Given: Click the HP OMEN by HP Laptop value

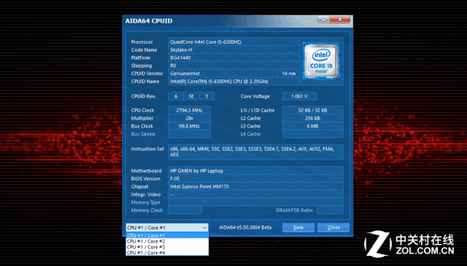Looking at the screenshot, I should tap(255, 171).
